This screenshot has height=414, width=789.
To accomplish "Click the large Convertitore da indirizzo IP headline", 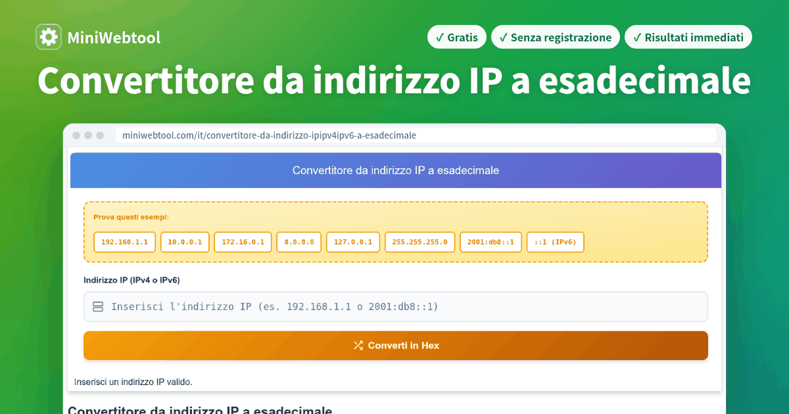I will (394, 81).
